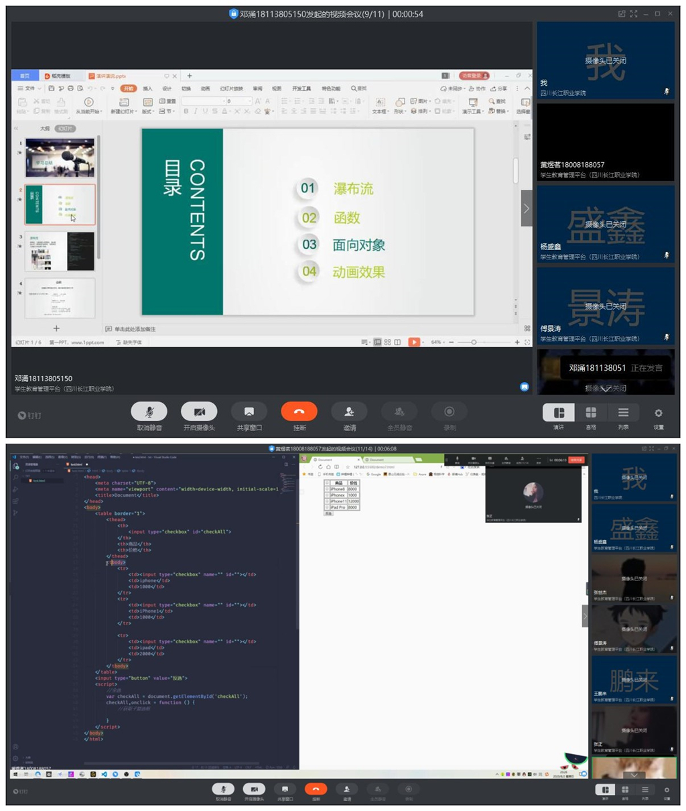Click the WPS zoom slider handle
This screenshot has width=686, height=811.
point(474,342)
